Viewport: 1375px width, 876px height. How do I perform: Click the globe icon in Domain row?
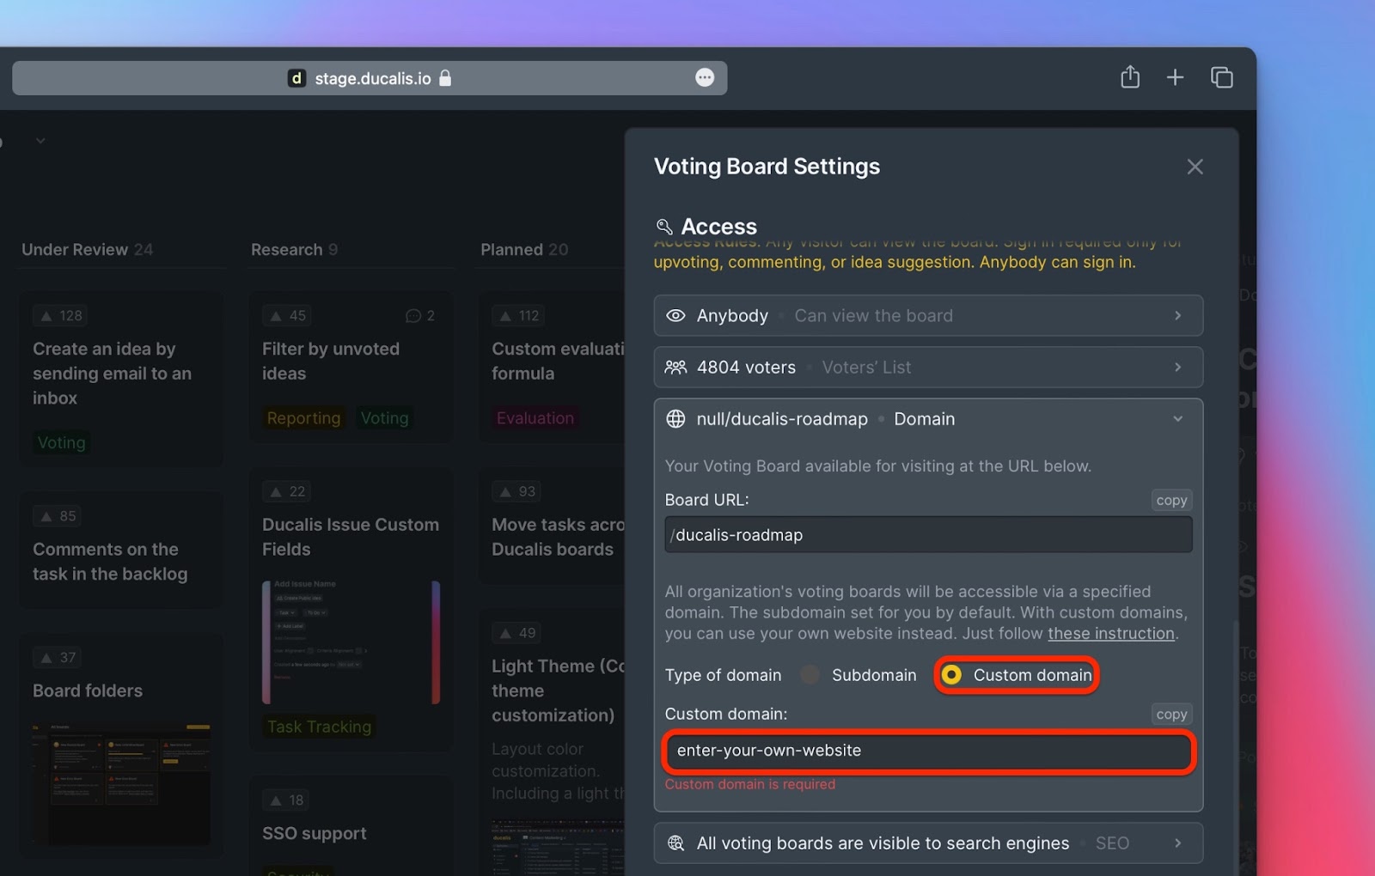[676, 419]
